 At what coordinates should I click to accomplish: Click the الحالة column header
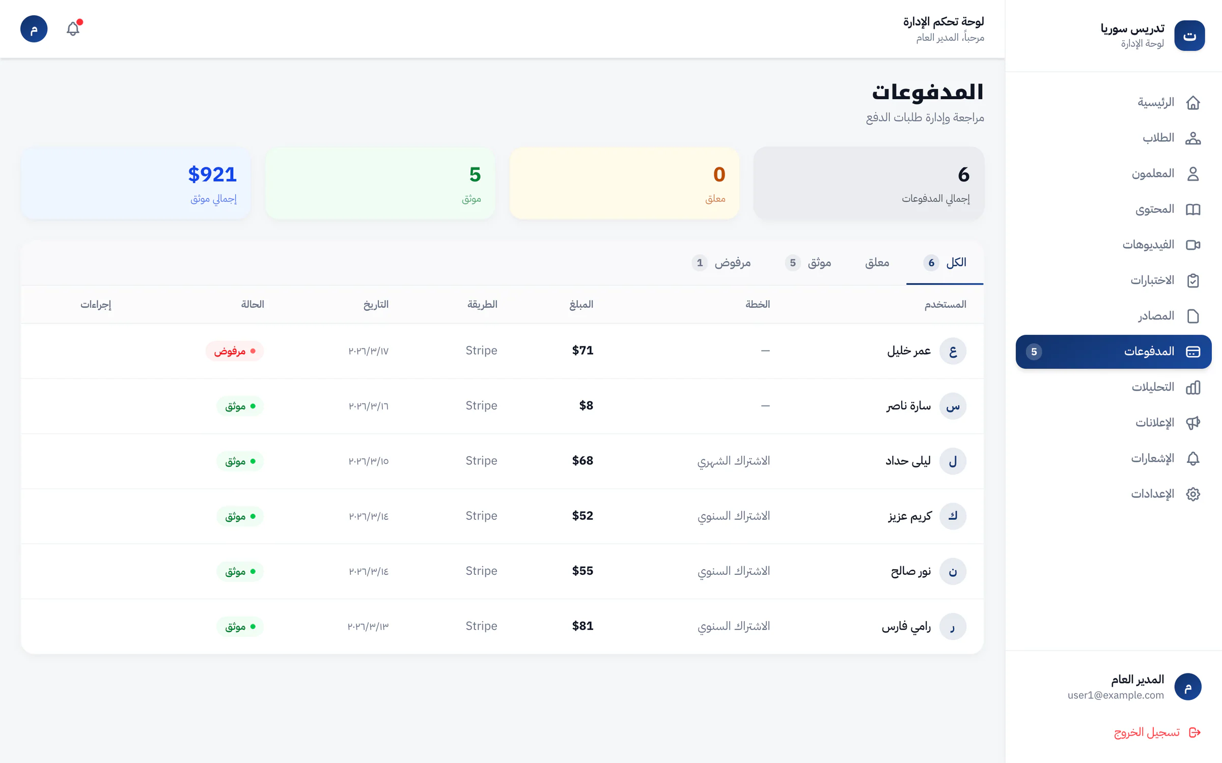click(x=253, y=304)
